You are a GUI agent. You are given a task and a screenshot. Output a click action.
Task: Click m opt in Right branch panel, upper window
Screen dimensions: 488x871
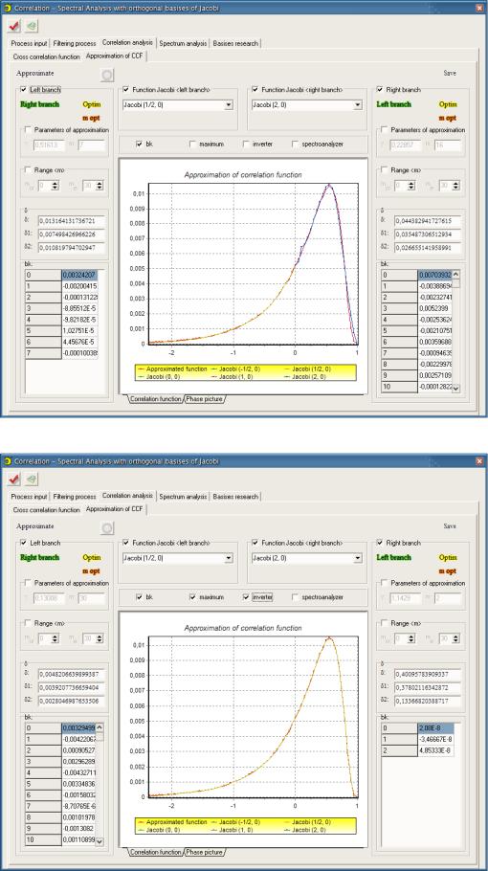[x=448, y=118]
